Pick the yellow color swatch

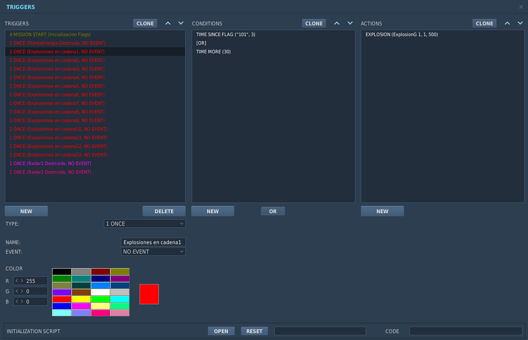[81, 299]
